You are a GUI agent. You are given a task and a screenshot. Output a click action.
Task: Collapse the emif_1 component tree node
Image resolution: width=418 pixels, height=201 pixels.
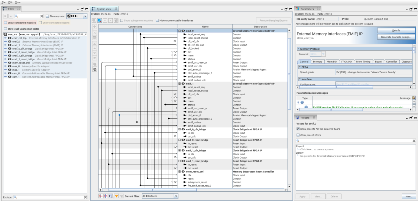click(180, 84)
